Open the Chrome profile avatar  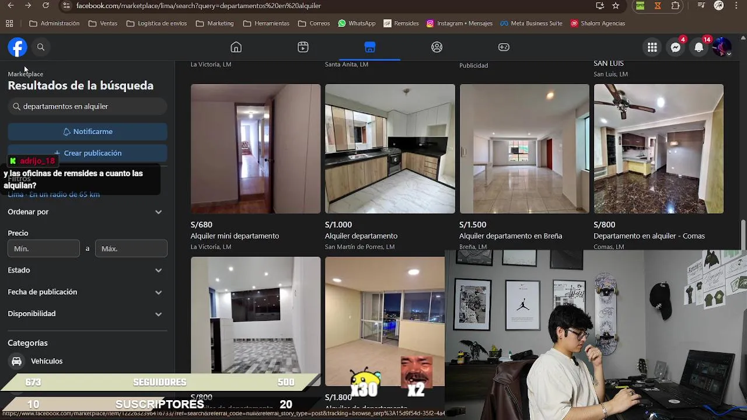[719, 5]
